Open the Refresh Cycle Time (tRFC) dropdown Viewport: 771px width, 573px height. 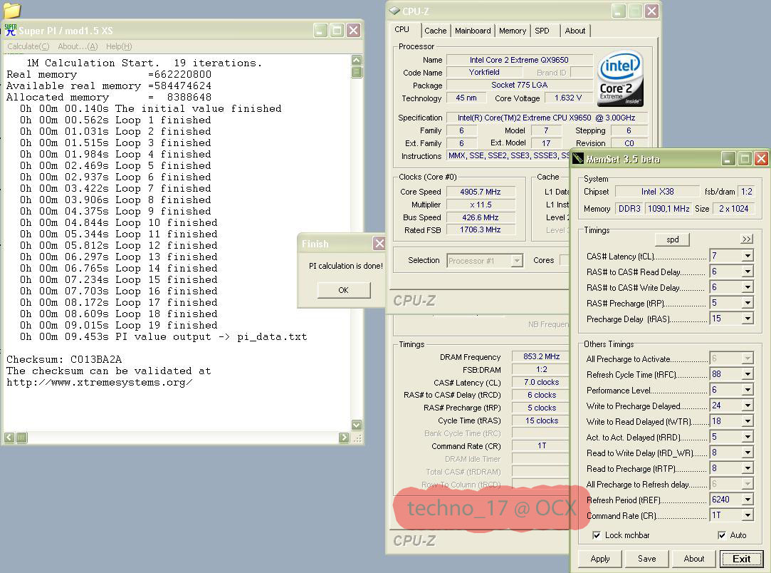(x=748, y=375)
